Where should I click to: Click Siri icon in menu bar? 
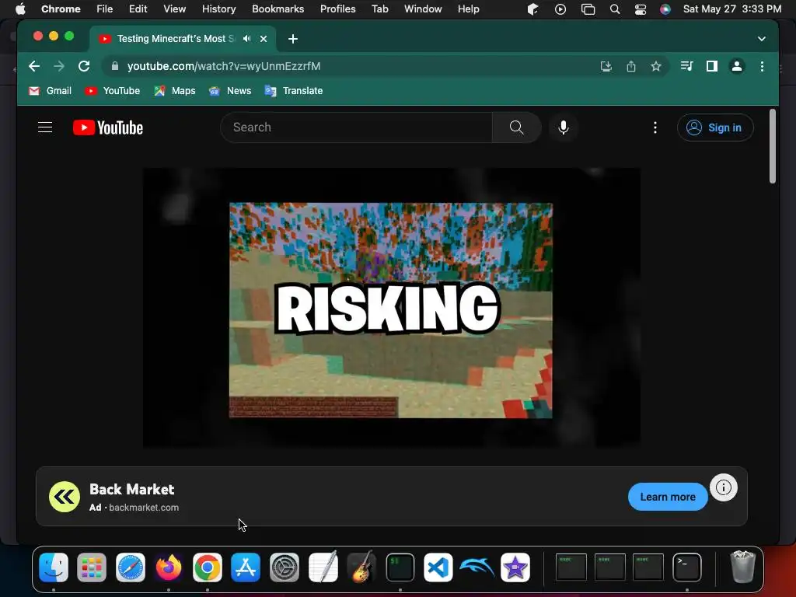(665, 9)
